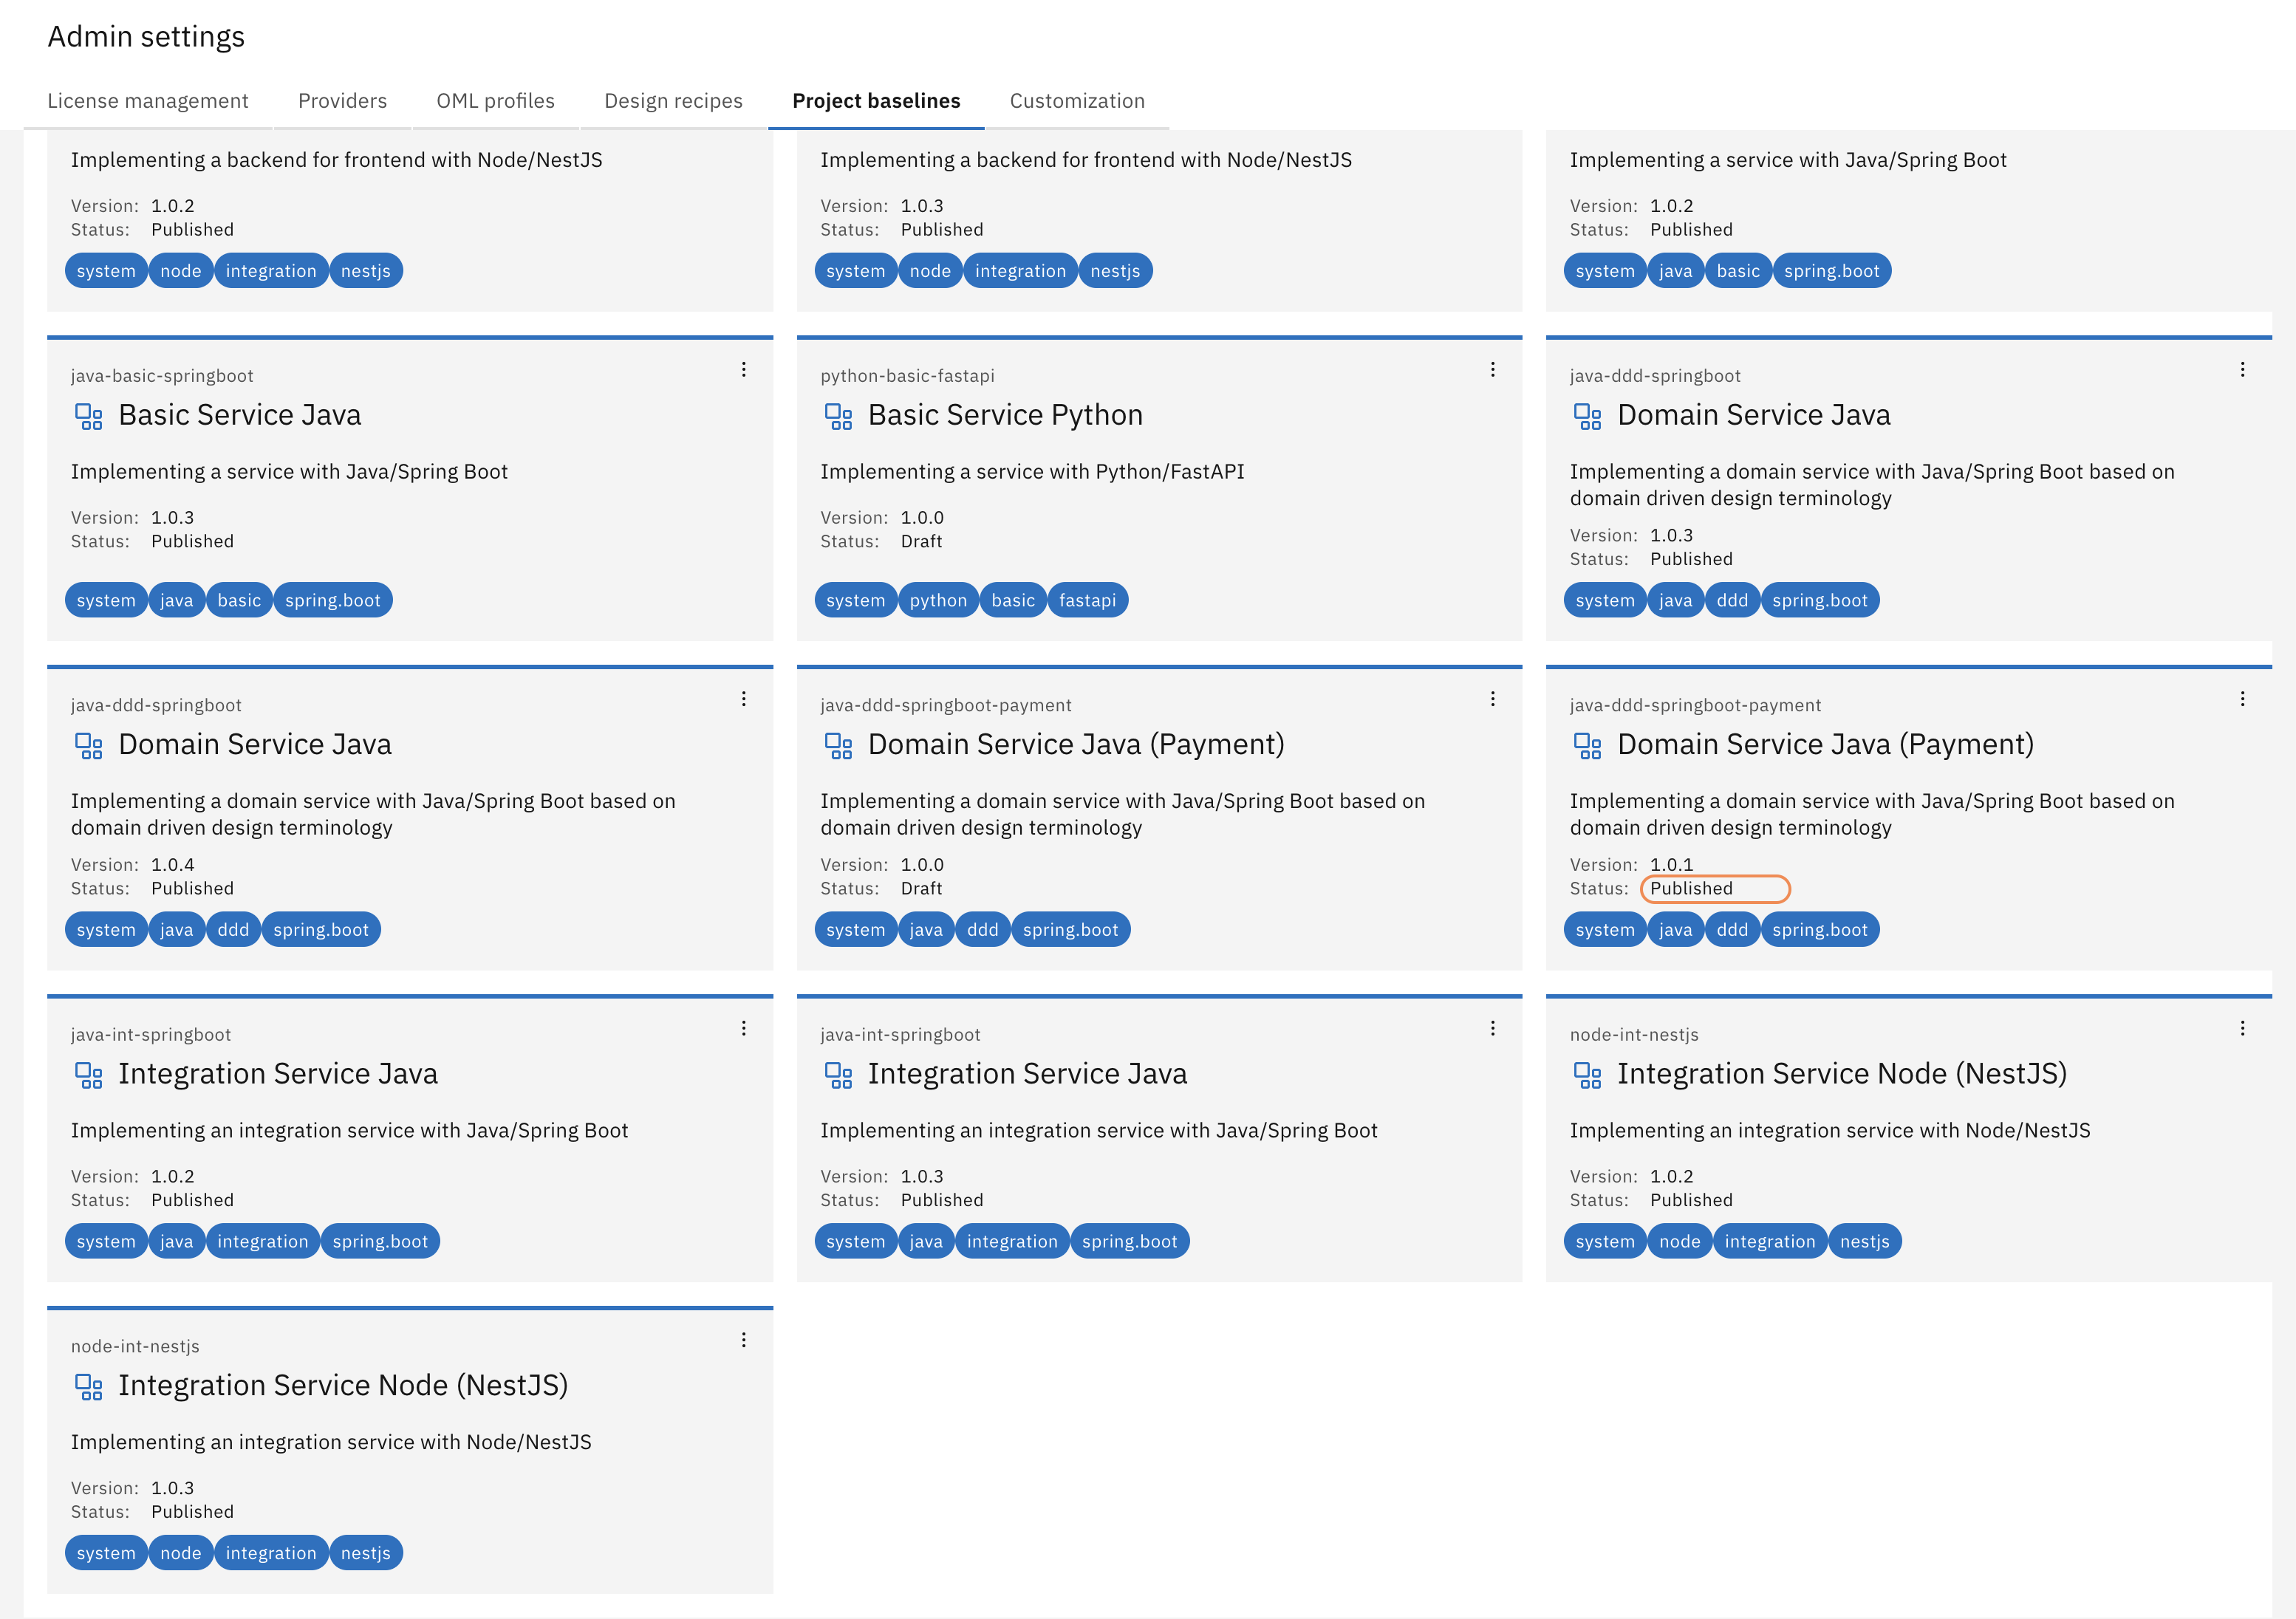The image size is (2296, 1619).
Task: Click ddd tag on Domain Service Java 1.0.3
Action: pyautogui.click(x=1732, y=601)
